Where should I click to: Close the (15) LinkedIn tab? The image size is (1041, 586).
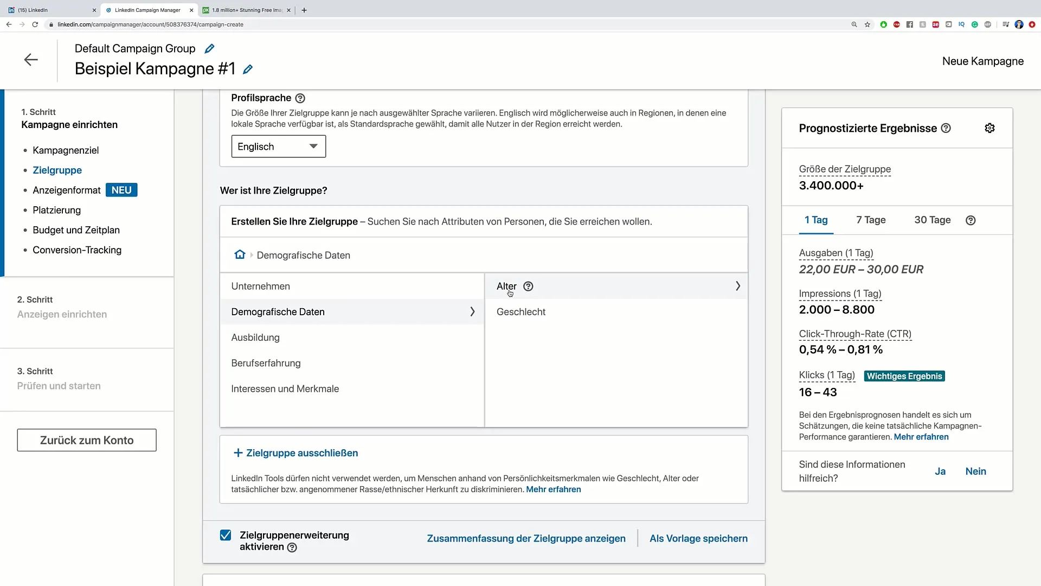pos(94,10)
